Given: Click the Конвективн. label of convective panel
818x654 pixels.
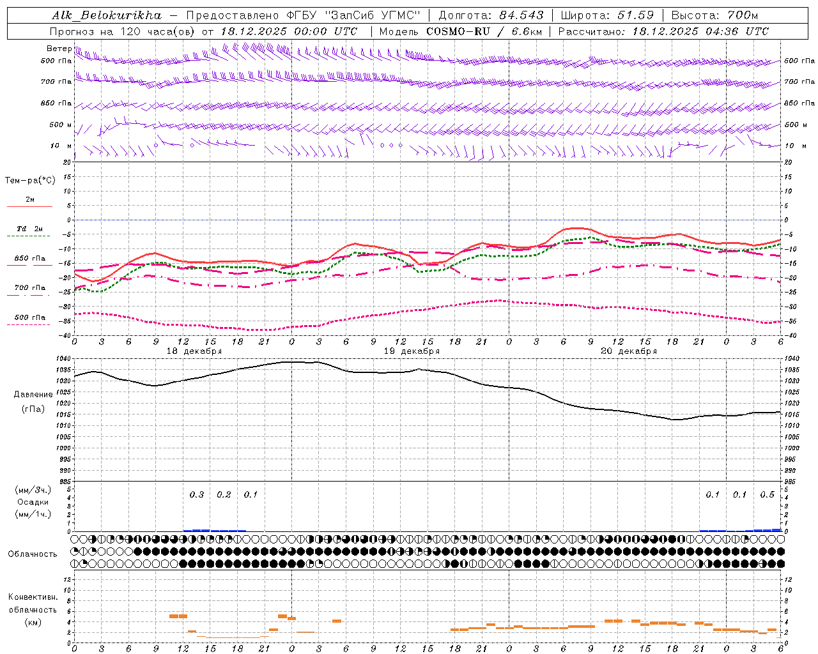Looking at the screenshot, I should (33, 597).
